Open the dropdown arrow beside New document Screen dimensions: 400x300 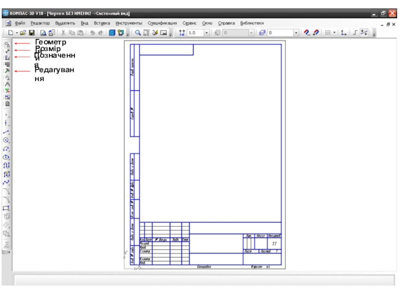16,33
